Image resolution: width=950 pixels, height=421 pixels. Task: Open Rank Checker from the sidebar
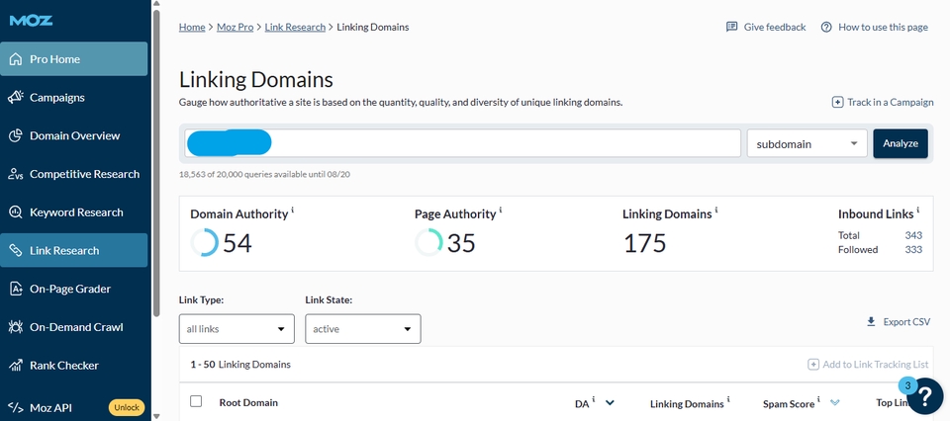74,366
